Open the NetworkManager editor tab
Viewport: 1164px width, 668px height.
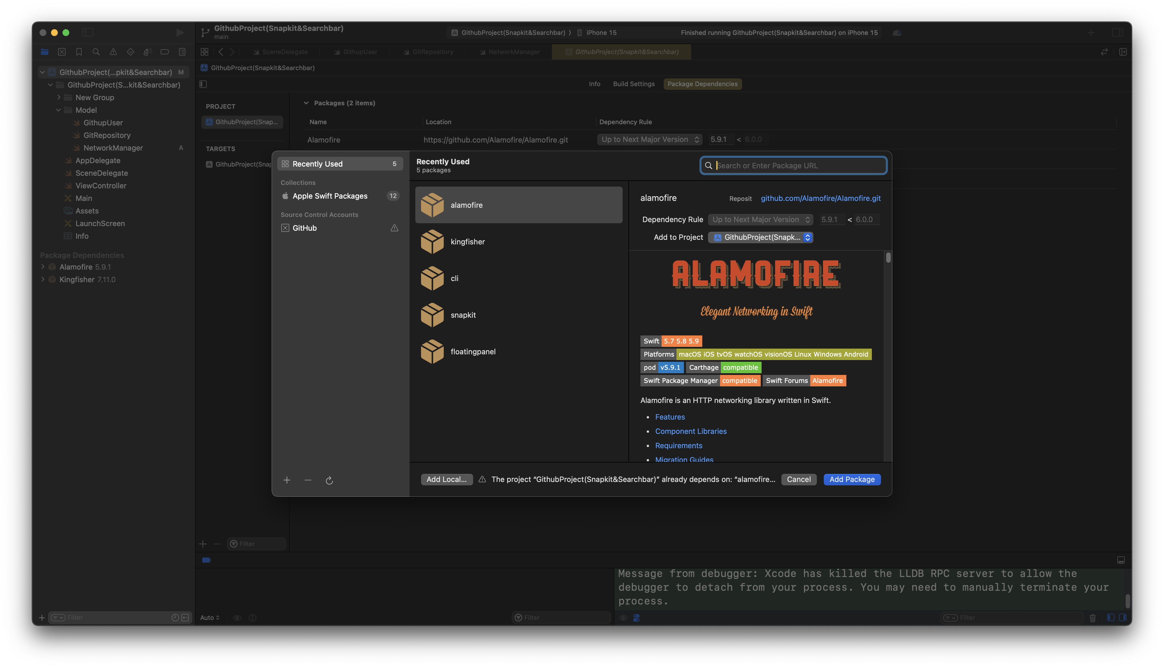coord(510,52)
